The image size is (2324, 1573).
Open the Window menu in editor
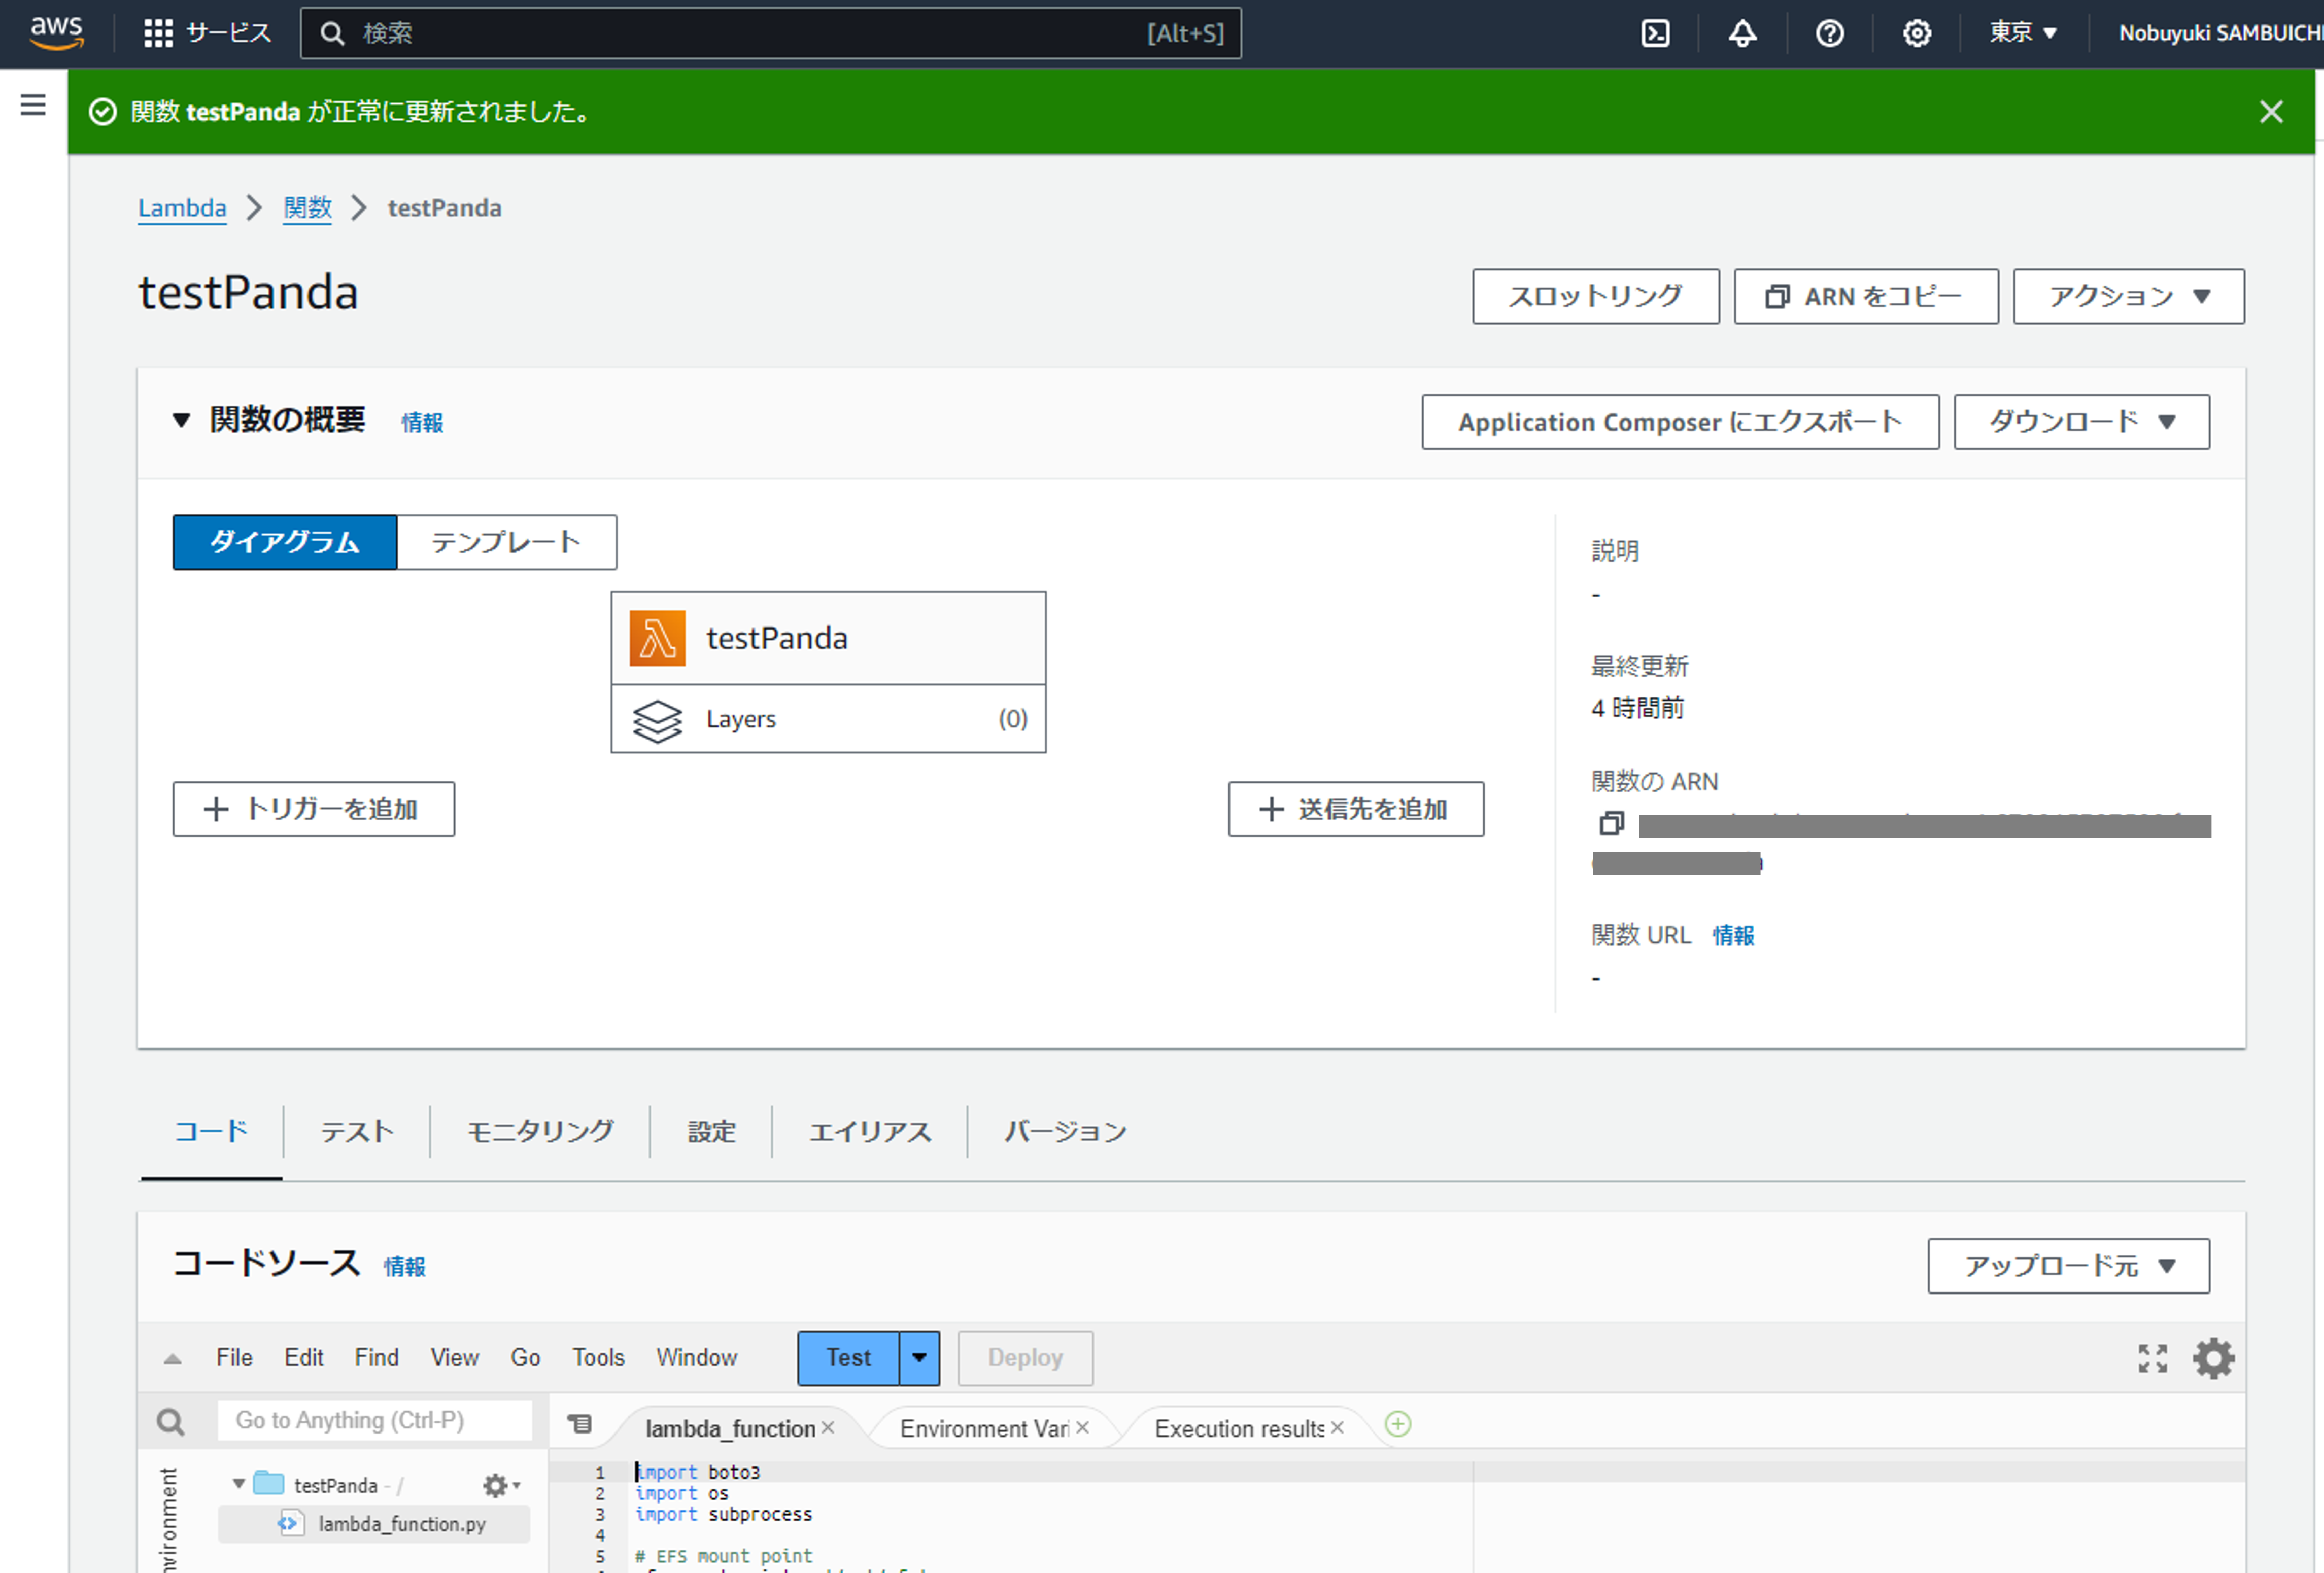(696, 1358)
